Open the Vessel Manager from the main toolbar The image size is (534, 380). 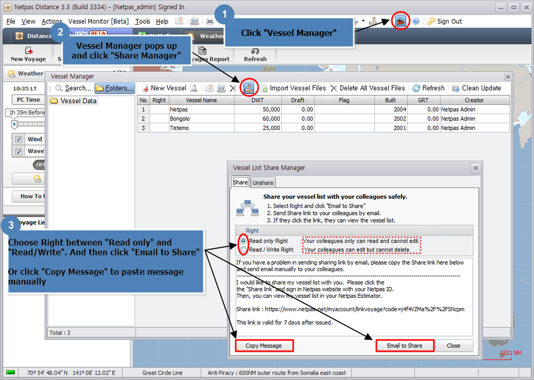coord(400,21)
